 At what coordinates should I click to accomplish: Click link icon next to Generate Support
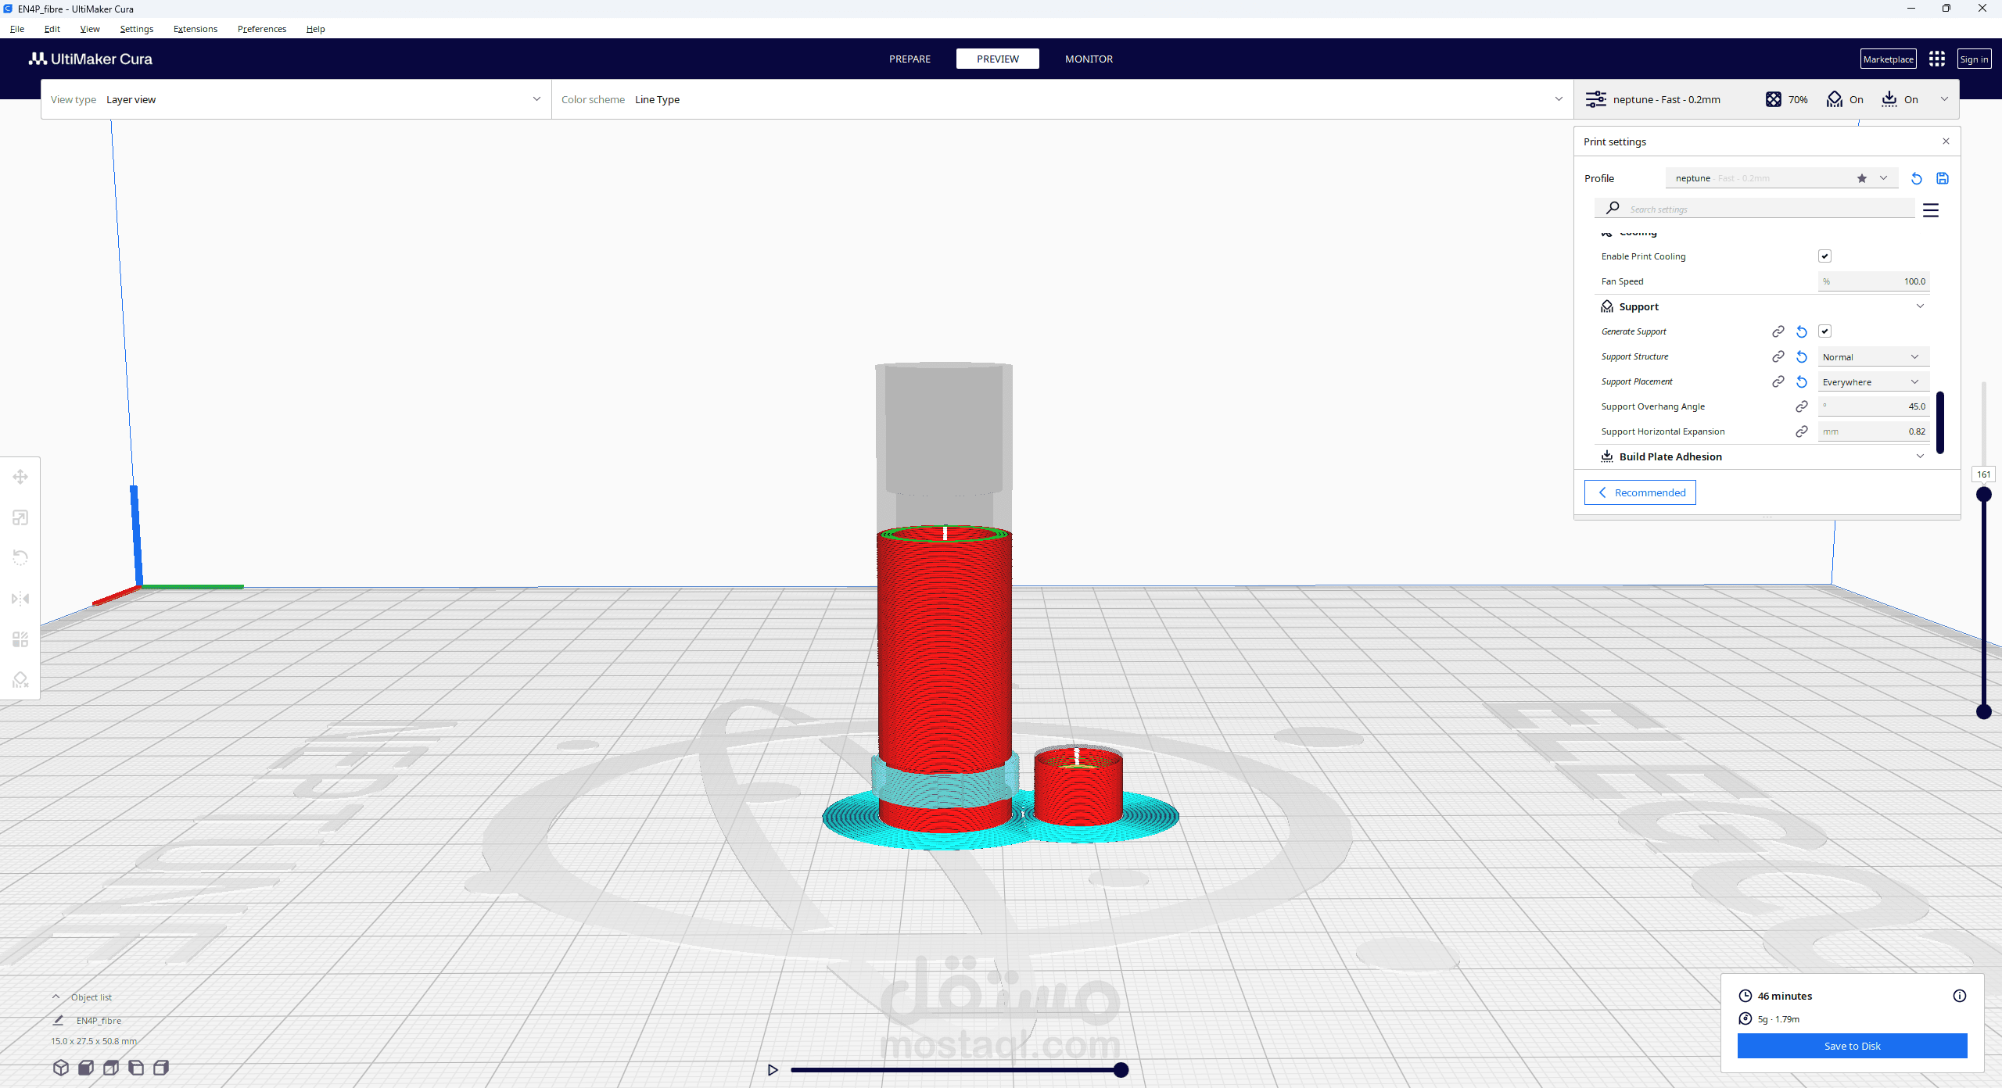(1778, 331)
